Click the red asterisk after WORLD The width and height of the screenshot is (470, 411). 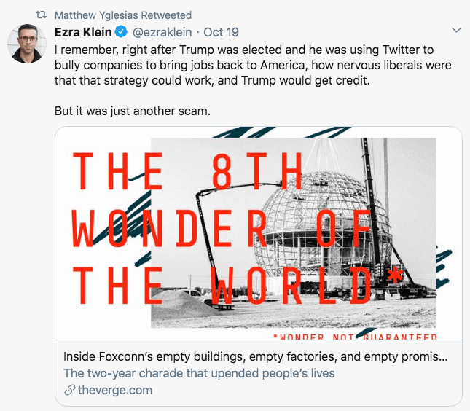point(395,275)
